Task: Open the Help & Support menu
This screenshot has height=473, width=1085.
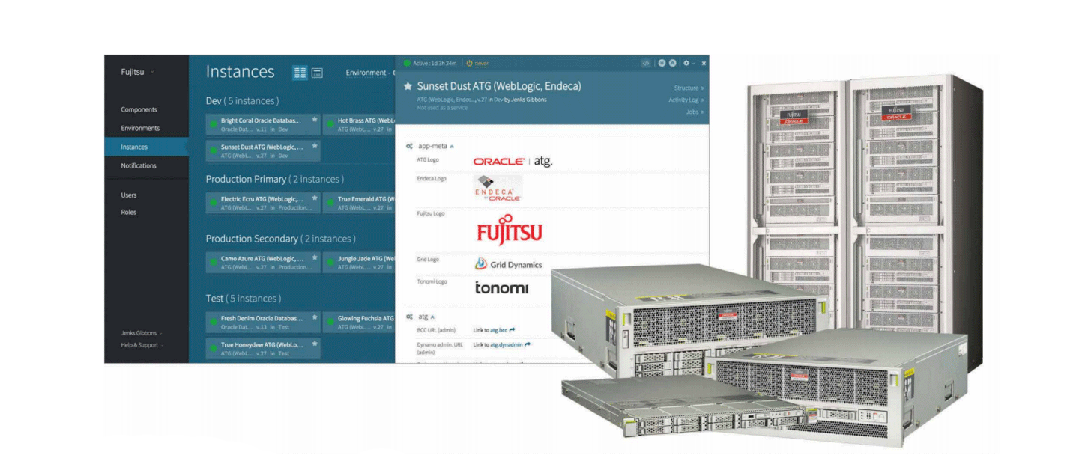Action: click(141, 345)
